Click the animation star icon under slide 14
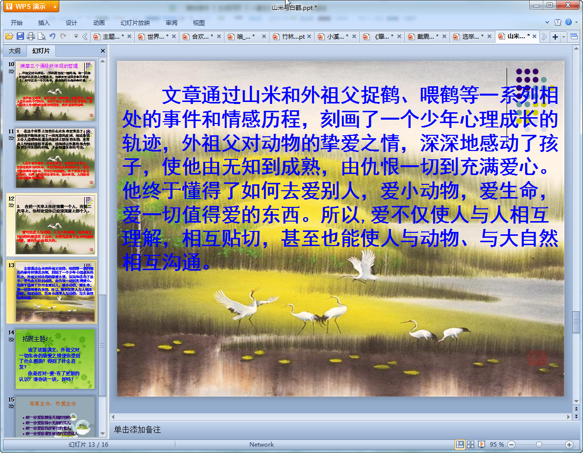The width and height of the screenshot is (583, 453). pos(11,340)
